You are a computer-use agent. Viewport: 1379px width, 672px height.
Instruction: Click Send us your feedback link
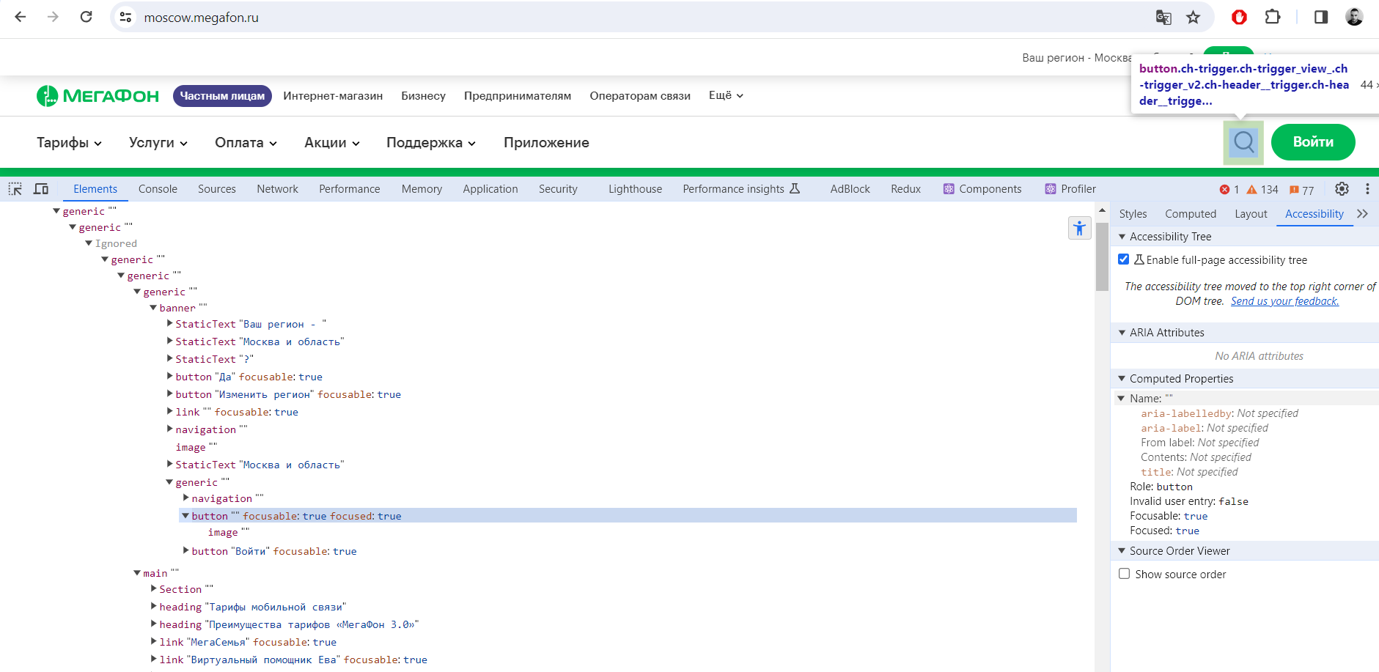coord(1284,301)
